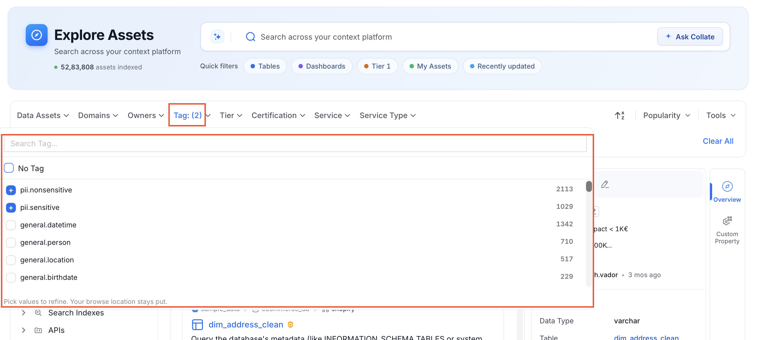This screenshot has height=340, width=760.
Task: Click the AI sparkle search icon
Action: coord(217,37)
